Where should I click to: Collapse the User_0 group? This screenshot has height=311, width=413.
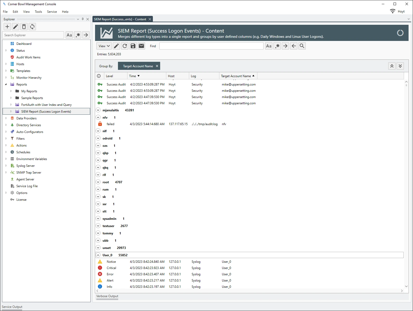click(x=98, y=255)
